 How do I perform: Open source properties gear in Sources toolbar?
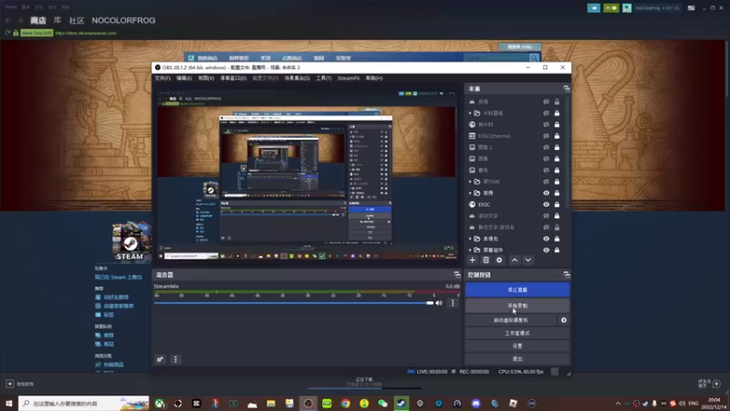pyautogui.click(x=499, y=260)
